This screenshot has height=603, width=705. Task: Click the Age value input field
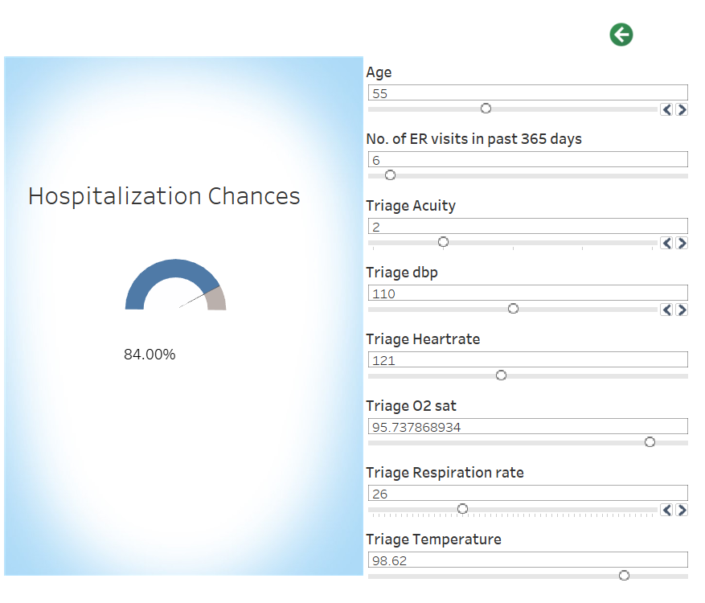point(528,92)
